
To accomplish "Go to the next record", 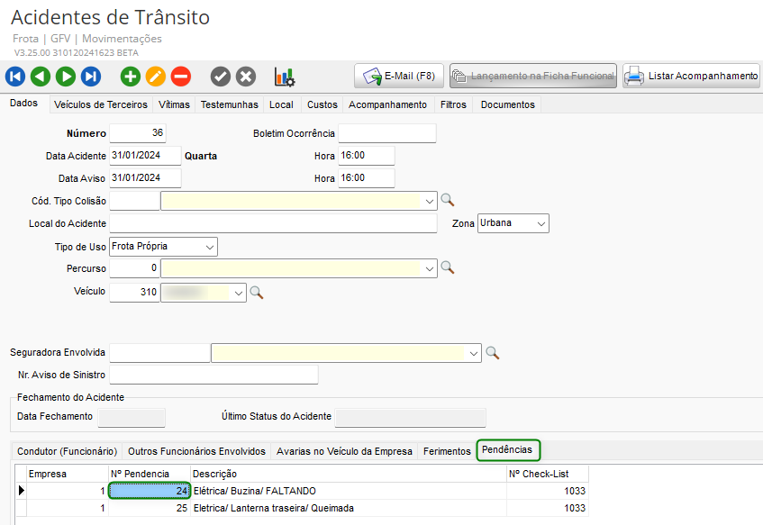I will pyautogui.click(x=66, y=77).
